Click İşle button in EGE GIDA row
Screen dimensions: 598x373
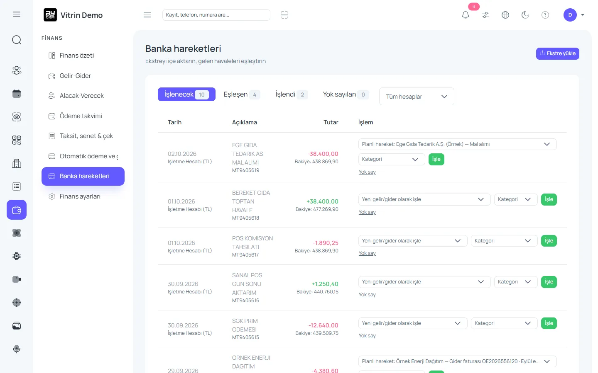pos(436,159)
